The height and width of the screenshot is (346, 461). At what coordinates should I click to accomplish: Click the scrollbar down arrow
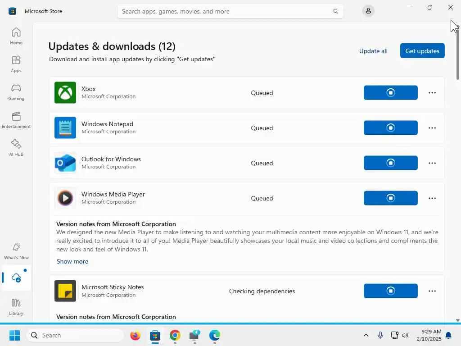[458, 320]
